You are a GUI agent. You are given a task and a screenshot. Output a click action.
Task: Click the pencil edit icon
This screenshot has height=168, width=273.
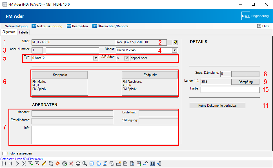click(x=44, y=163)
